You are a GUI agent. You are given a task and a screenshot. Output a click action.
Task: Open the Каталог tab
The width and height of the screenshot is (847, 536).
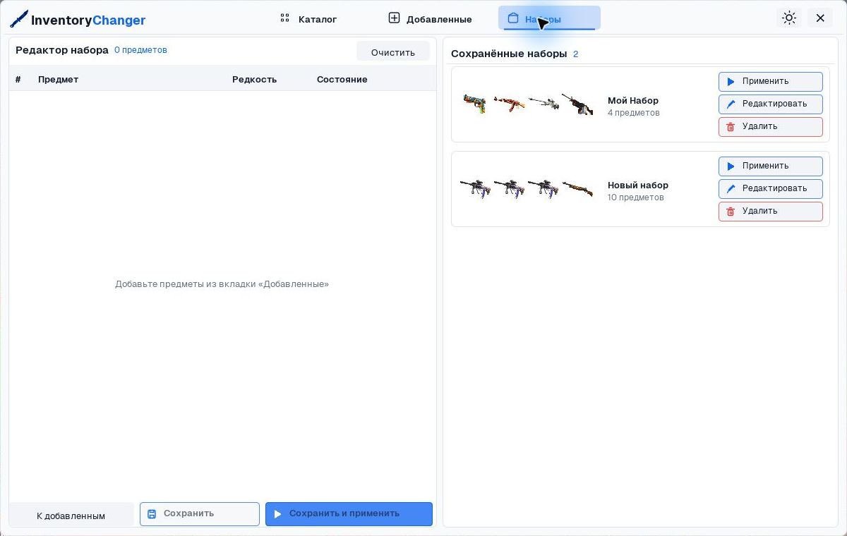click(x=308, y=18)
